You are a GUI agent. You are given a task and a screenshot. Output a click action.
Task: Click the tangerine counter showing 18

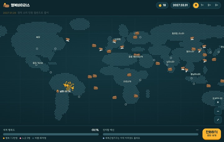point(162,5)
